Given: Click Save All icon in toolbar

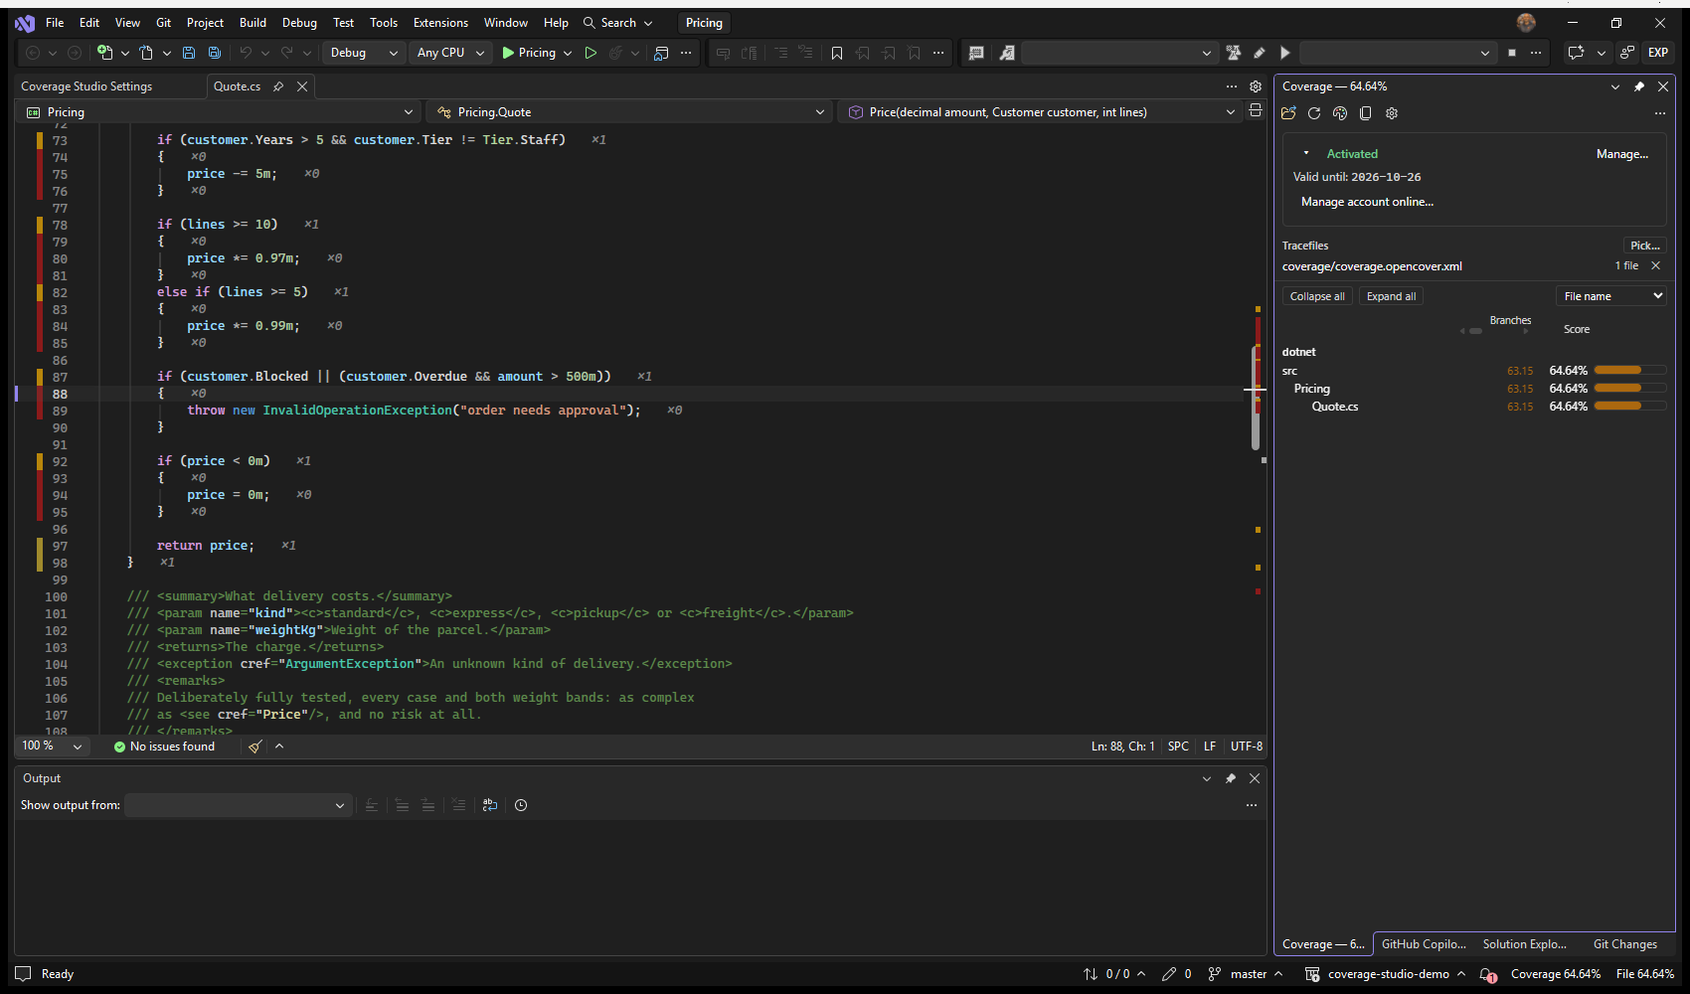Looking at the screenshot, I should 215,53.
